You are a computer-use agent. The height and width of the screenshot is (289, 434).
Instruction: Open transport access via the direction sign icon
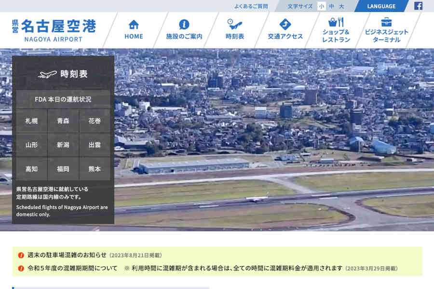coord(285,24)
